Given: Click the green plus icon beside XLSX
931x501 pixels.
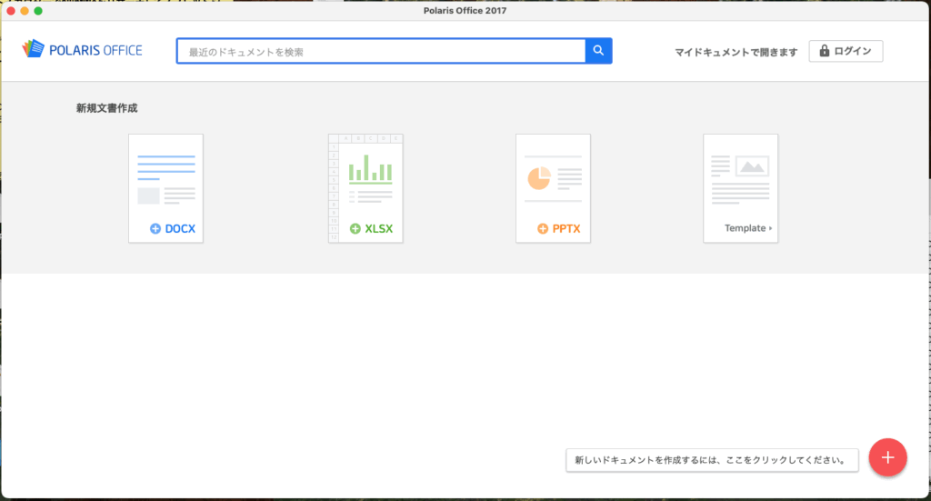Looking at the screenshot, I should point(355,228).
